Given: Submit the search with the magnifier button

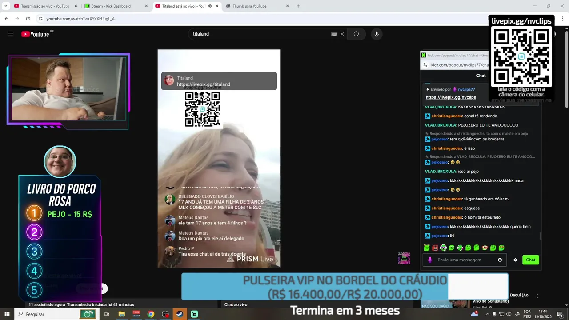Looking at the screenshot, I should [357, 34].
